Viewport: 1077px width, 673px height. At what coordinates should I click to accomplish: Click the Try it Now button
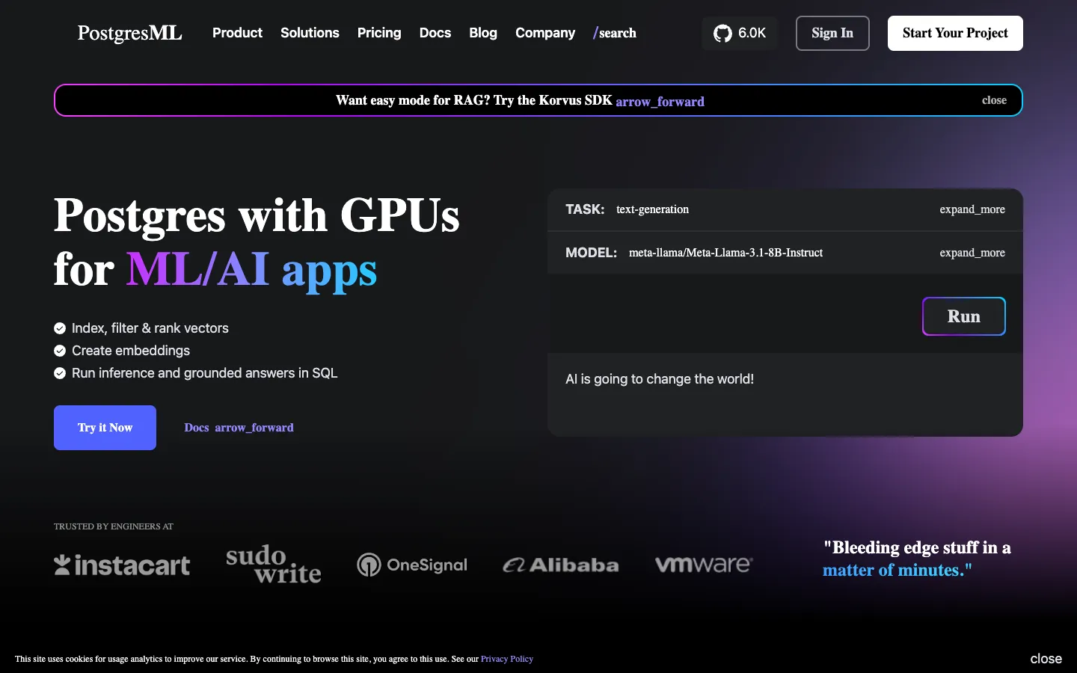click(x=105, y=428)
